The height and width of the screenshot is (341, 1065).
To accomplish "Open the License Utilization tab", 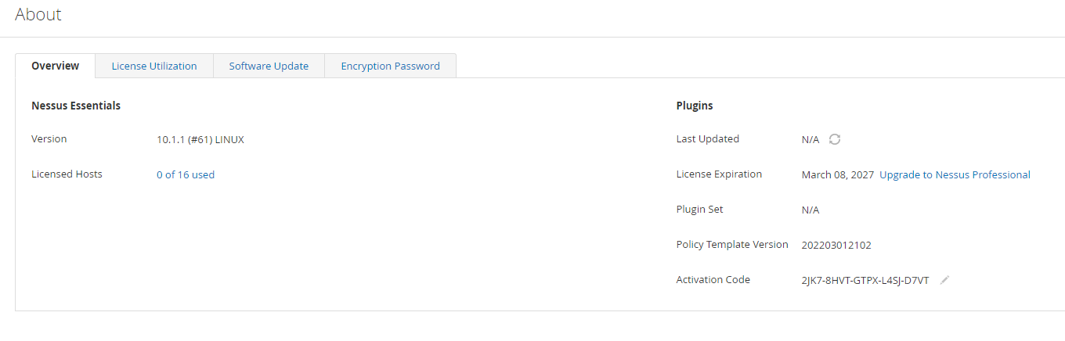I will coord(154,66).
